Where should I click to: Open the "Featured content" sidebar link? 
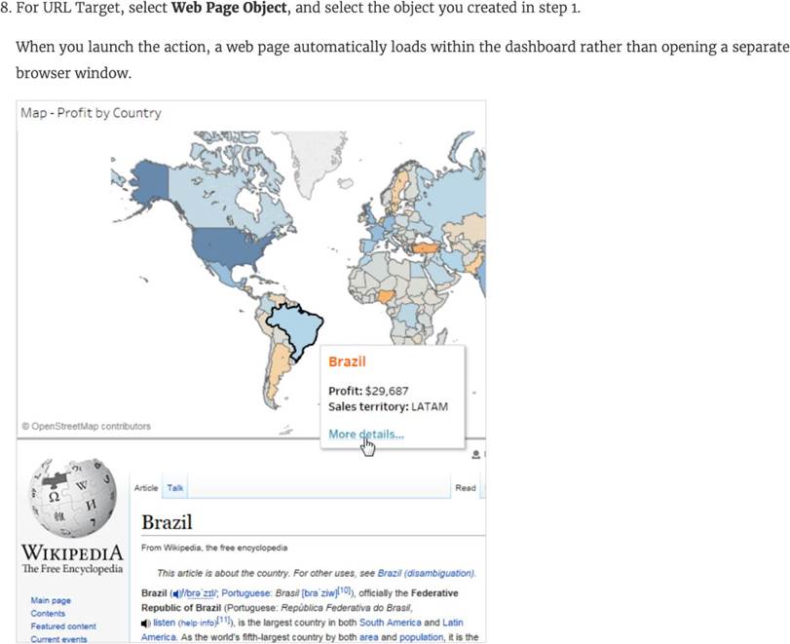tap(63, 626)
